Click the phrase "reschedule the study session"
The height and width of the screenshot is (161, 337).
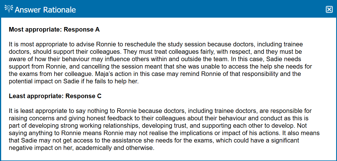[150, 45]
